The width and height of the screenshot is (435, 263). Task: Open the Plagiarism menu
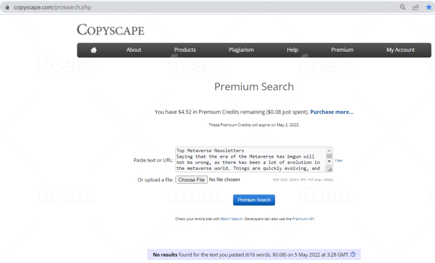(241, 50)
